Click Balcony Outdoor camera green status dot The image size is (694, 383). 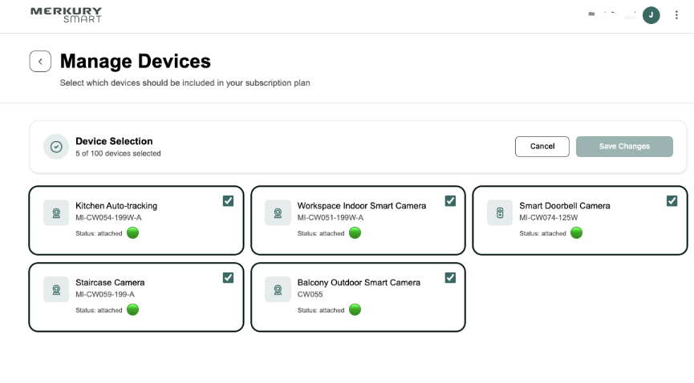[x=355, y=309]
